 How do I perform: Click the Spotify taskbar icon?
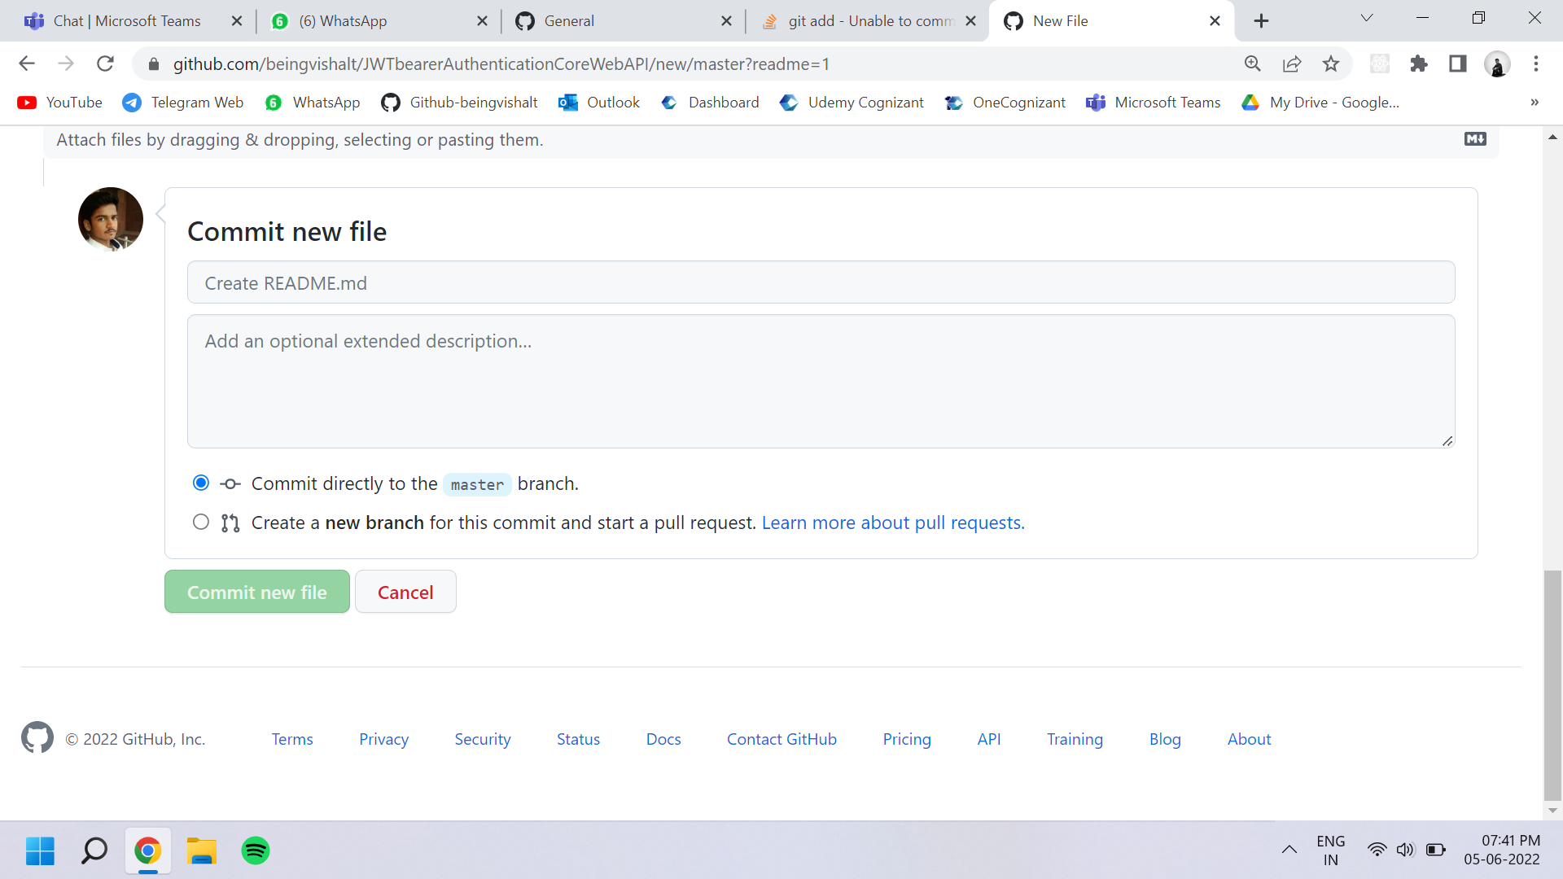point(256,850)
